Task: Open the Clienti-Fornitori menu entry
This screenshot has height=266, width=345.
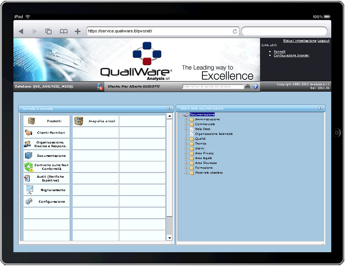Action: (x=47, y=133)
